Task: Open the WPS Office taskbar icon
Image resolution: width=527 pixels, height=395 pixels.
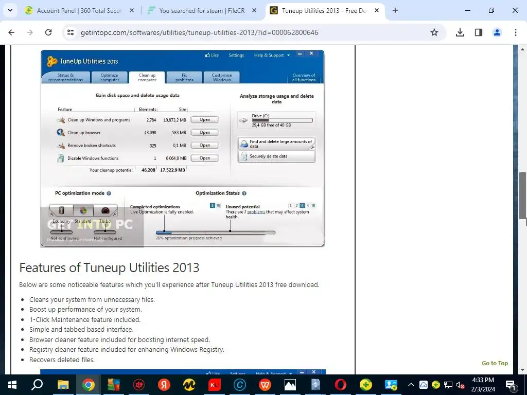Action: click(265, 385)
